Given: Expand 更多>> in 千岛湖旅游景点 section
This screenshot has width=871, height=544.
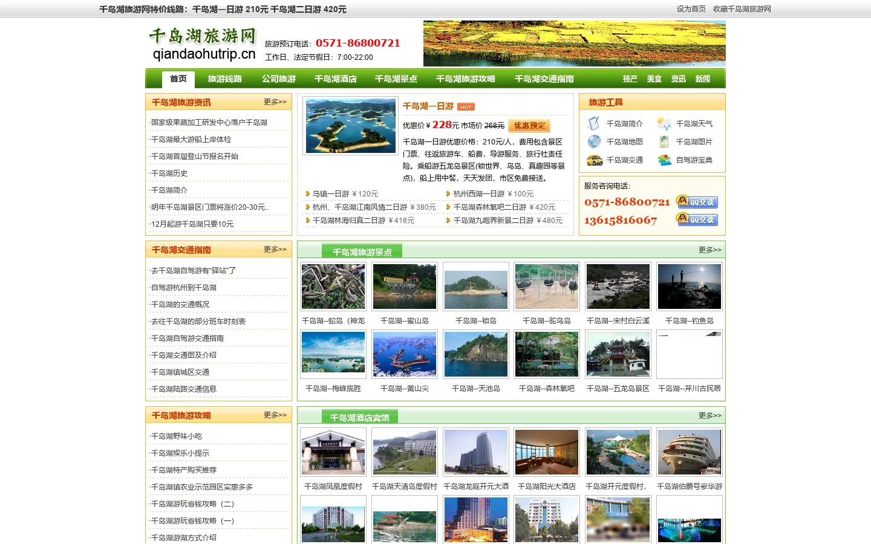Looking at the screenshot, I should point(710,250).
